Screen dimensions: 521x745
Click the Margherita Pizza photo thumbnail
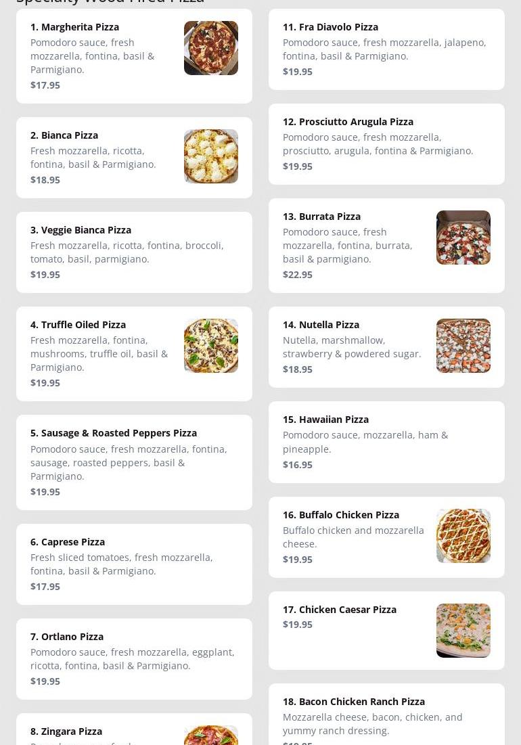point(210,48)
